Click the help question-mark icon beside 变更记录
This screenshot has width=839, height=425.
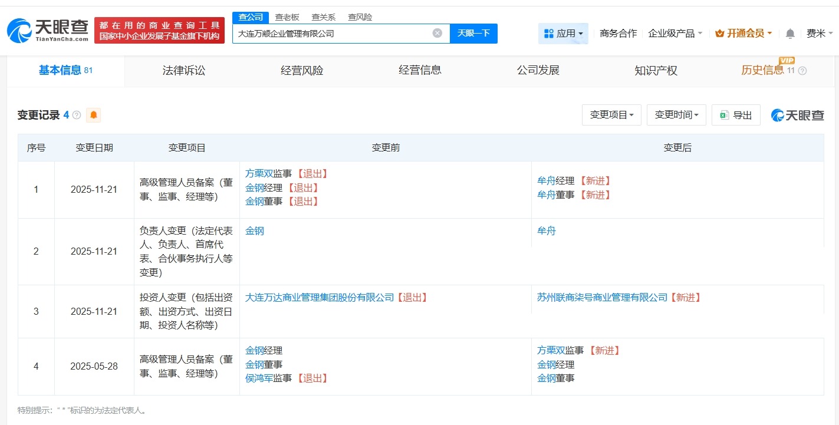point(76,115)
